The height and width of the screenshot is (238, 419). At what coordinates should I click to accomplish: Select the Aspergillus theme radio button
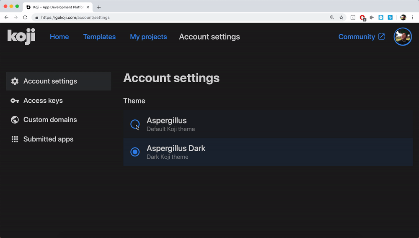click(x=135, y=124)
